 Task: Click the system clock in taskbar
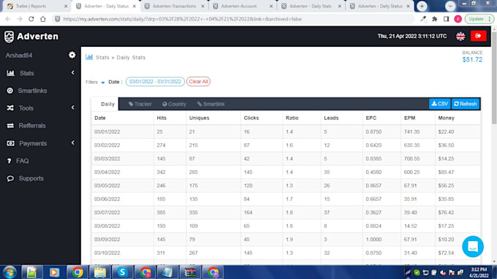tap(479, 272)
